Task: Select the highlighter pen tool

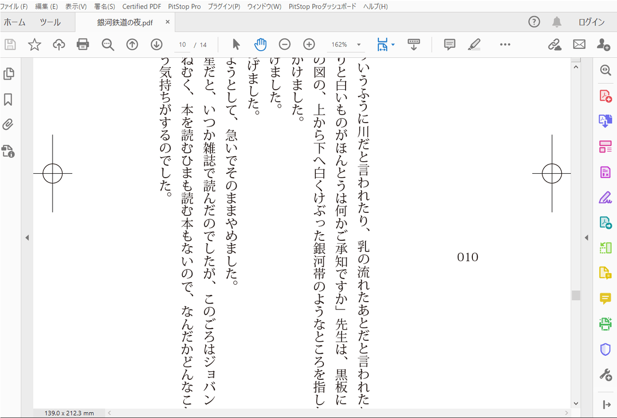Action: [474, 44]
